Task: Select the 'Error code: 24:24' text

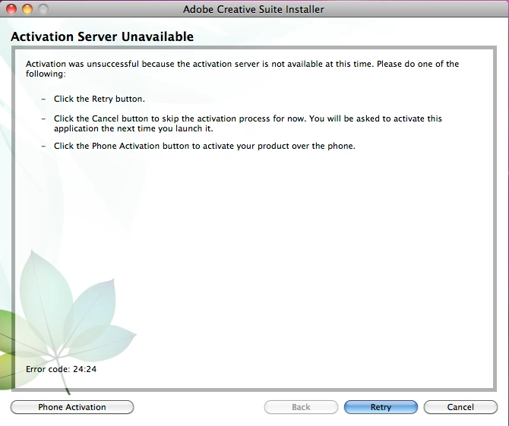Action: tap(61, 369)
